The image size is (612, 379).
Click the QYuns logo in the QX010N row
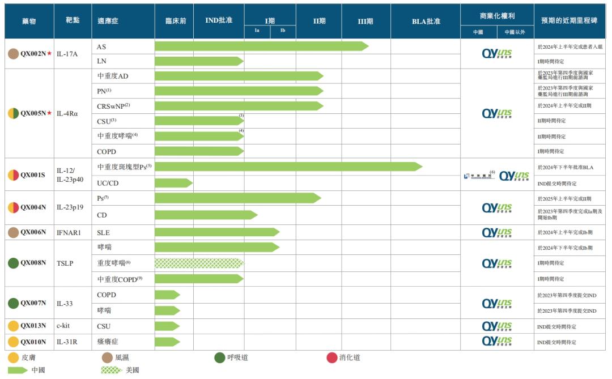(x=497, y=342)
